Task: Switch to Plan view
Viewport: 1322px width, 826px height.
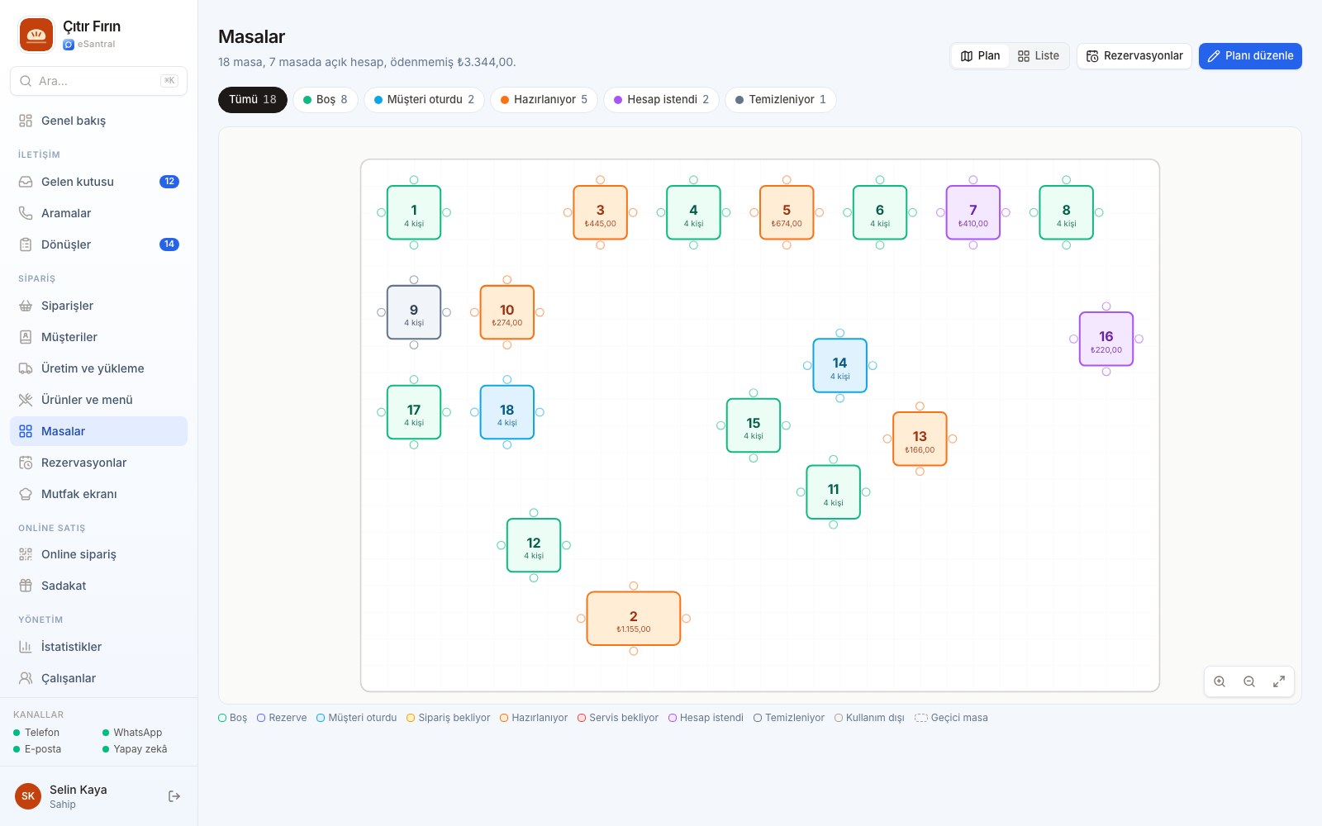Action: click(980, 56)
